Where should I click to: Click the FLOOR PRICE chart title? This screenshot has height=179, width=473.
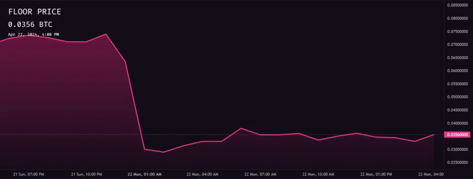[35, 12]
